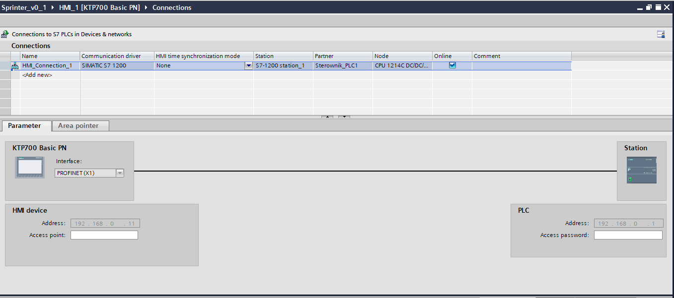Viewport: 674px width, 298px height.
Task: Click the Station column header
Action: [x=284, y=56]
